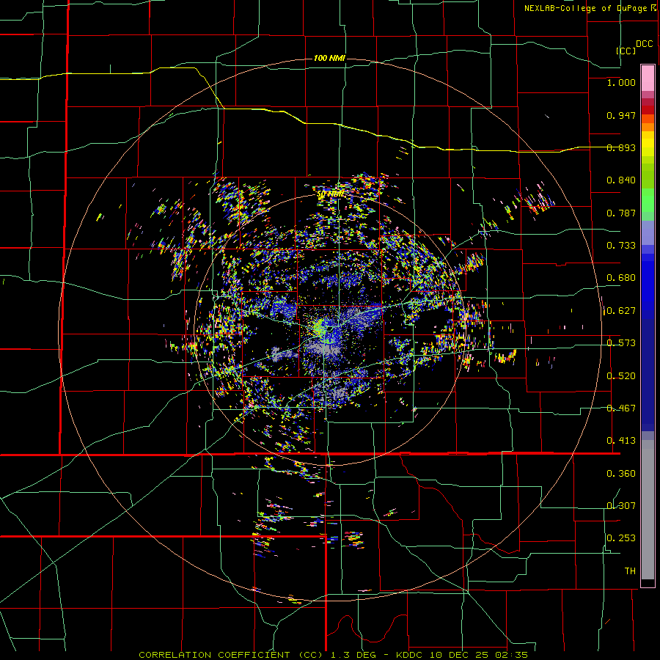
Task: Click the 100 NMI range ring label
Action: click(329, 58)
